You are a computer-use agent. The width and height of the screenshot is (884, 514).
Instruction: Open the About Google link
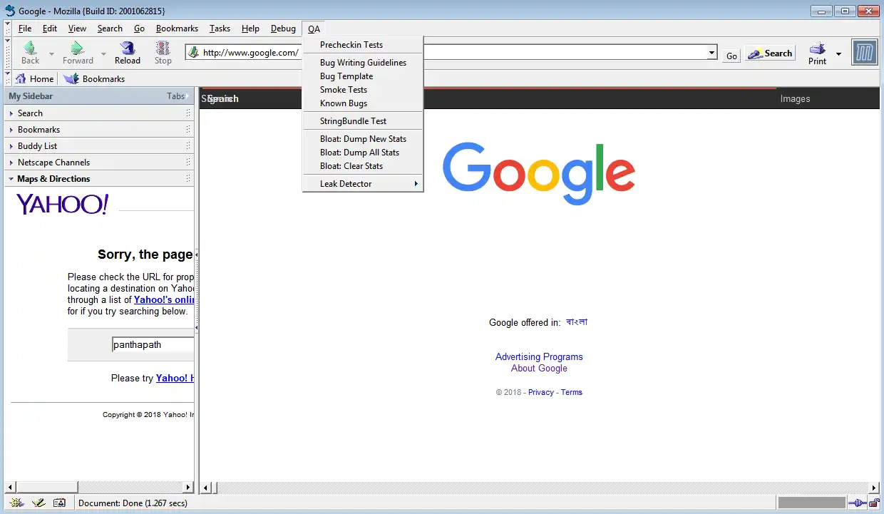[x=539, y=369]
